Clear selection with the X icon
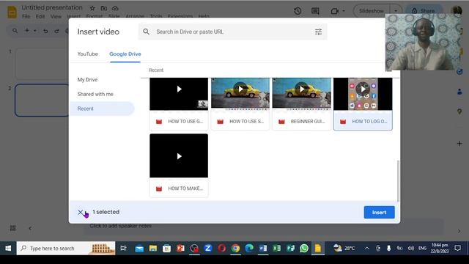This screenshot has height=264, width=469. click(81, 212)
